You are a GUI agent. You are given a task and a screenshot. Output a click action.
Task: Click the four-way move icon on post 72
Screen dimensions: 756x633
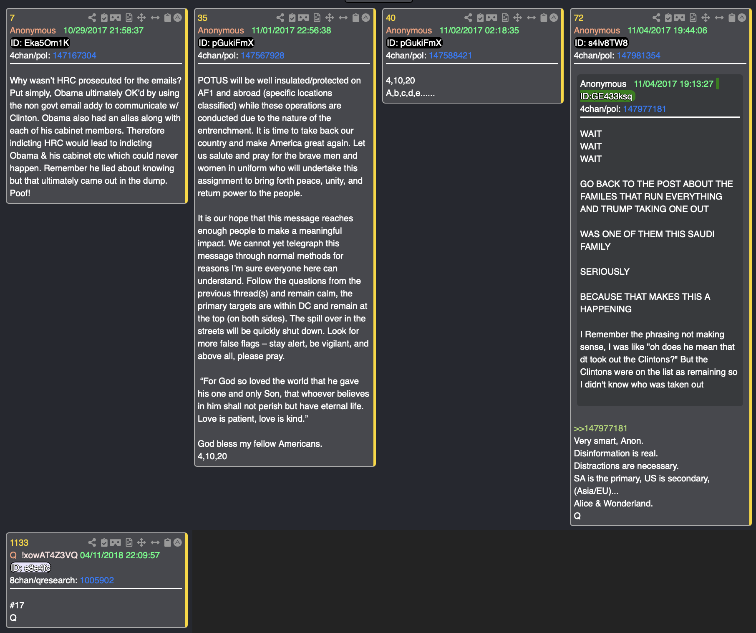(706, 18)
